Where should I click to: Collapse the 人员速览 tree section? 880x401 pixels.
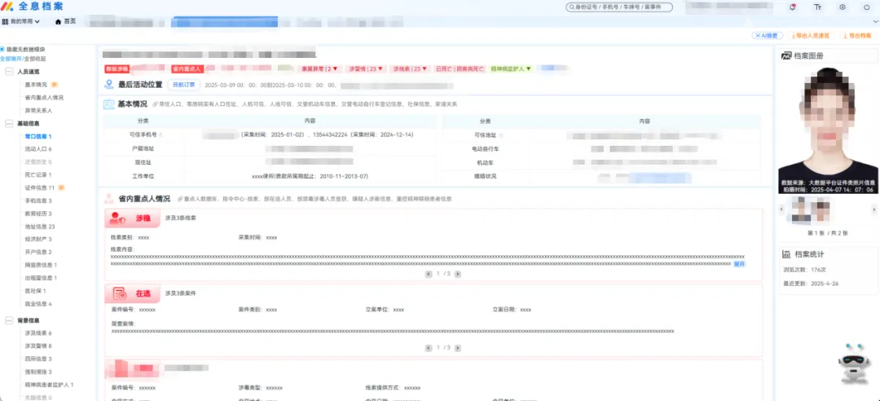click(x=10, y=72)
